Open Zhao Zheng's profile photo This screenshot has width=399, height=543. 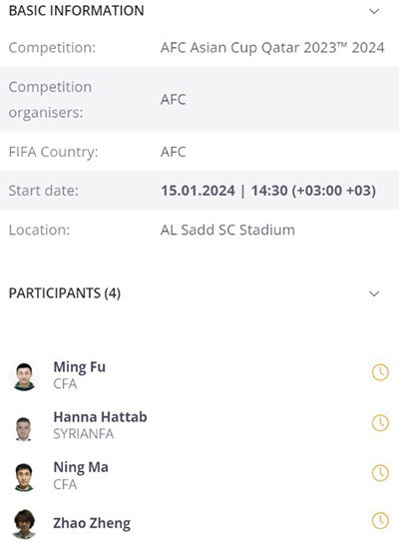click(24, 524)
